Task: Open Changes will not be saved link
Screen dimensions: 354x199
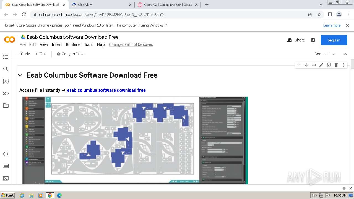Action: click(131, 44)
